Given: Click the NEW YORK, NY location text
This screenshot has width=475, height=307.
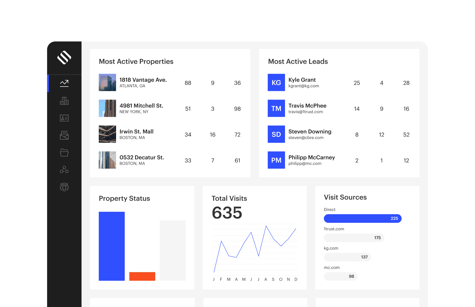Looking at the screenshot, I should (134, 112).
